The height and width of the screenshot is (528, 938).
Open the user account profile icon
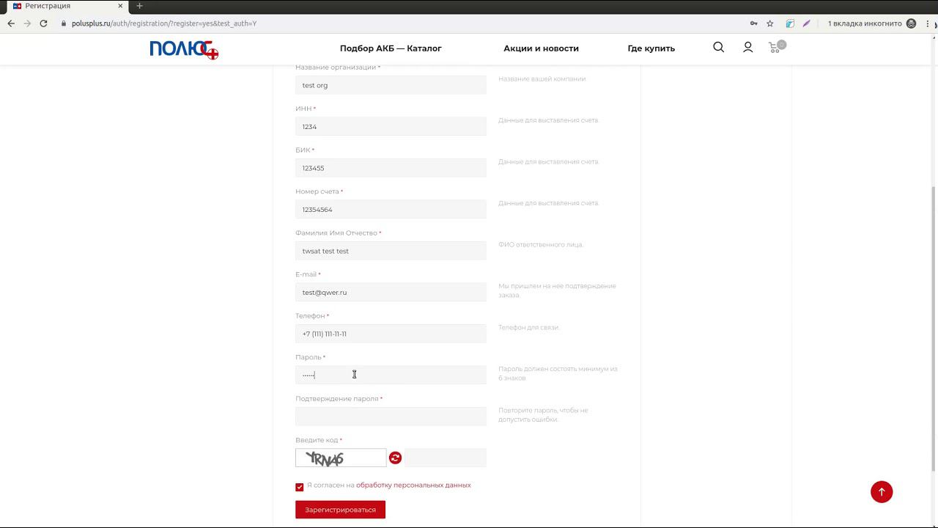tap(747, 47)
